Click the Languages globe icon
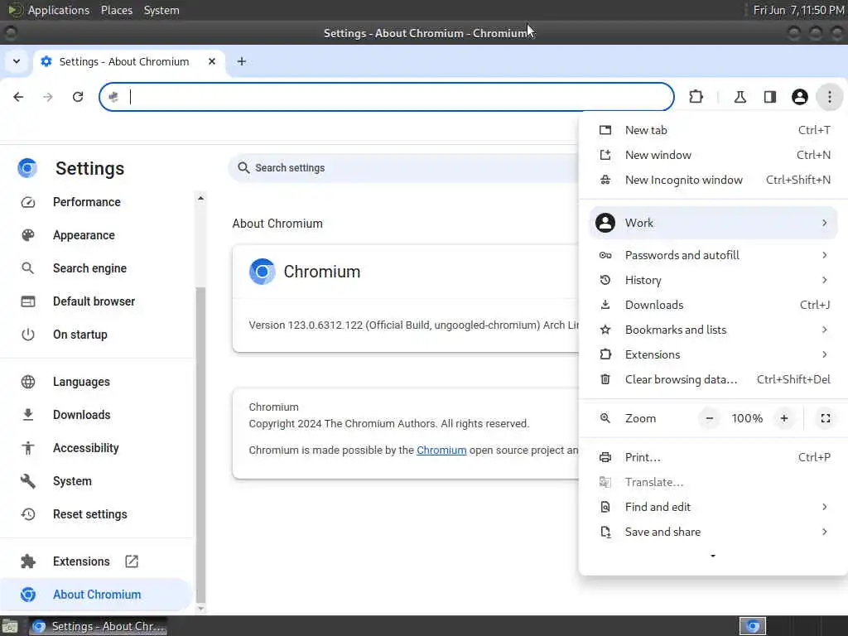The image size is (848, 636). [x=28, y=382]
